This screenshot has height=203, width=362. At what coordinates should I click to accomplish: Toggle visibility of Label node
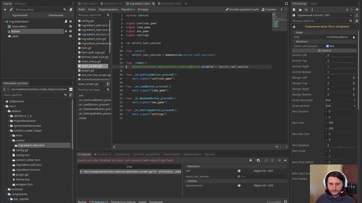(x=70, y=36)
